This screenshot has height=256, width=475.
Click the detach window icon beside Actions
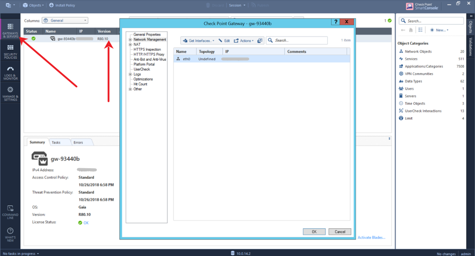coord(260,40)
